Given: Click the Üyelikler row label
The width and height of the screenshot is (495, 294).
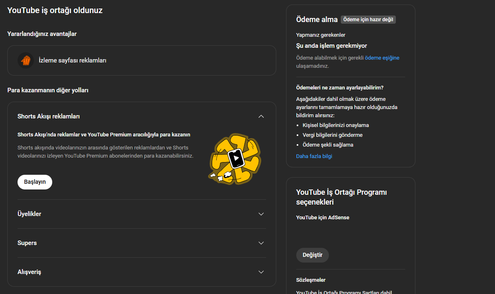Looking at the screenshot, I should click(x=29, y=214).
